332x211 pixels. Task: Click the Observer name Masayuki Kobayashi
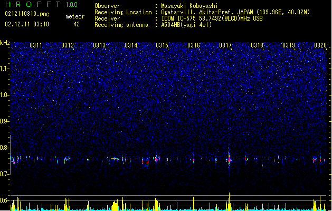coord(189,6)
